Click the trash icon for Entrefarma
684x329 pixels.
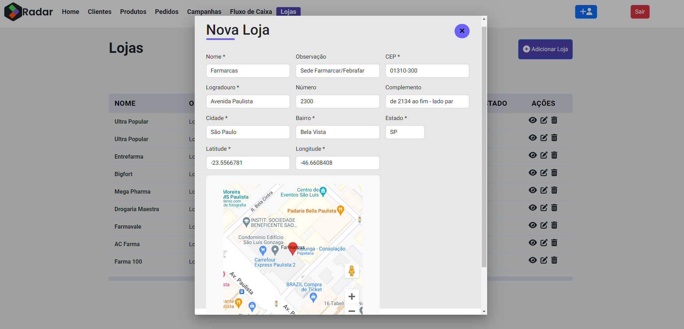pyautogui.click(x=554, y=155)
